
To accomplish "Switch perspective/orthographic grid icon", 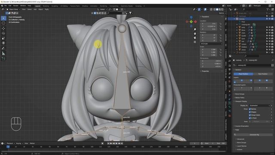I will tap(195, 42).
